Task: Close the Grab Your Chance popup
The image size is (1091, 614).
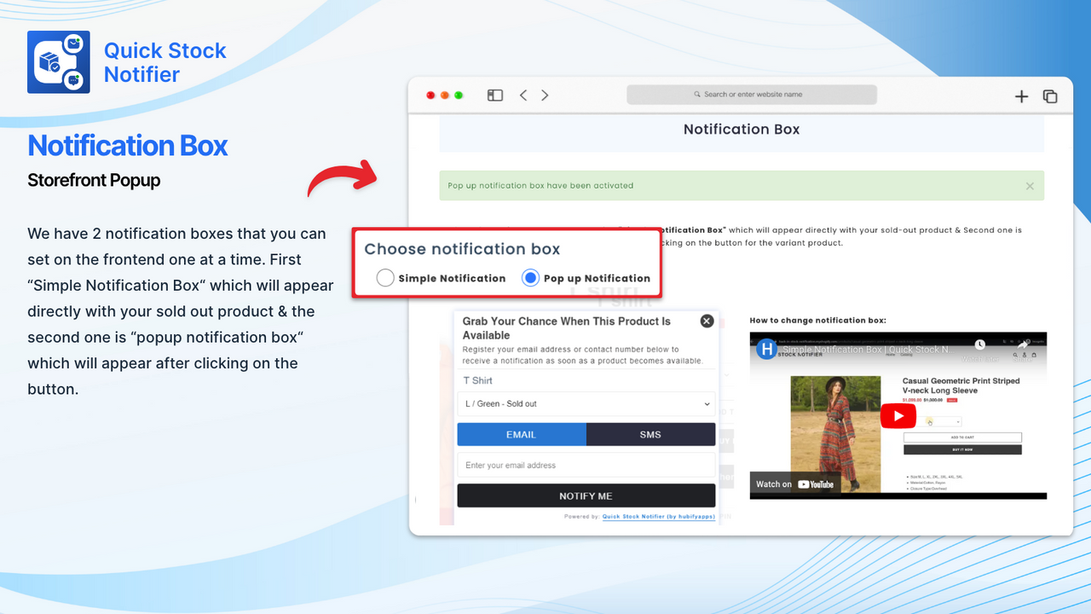Action: coord(707,321)
